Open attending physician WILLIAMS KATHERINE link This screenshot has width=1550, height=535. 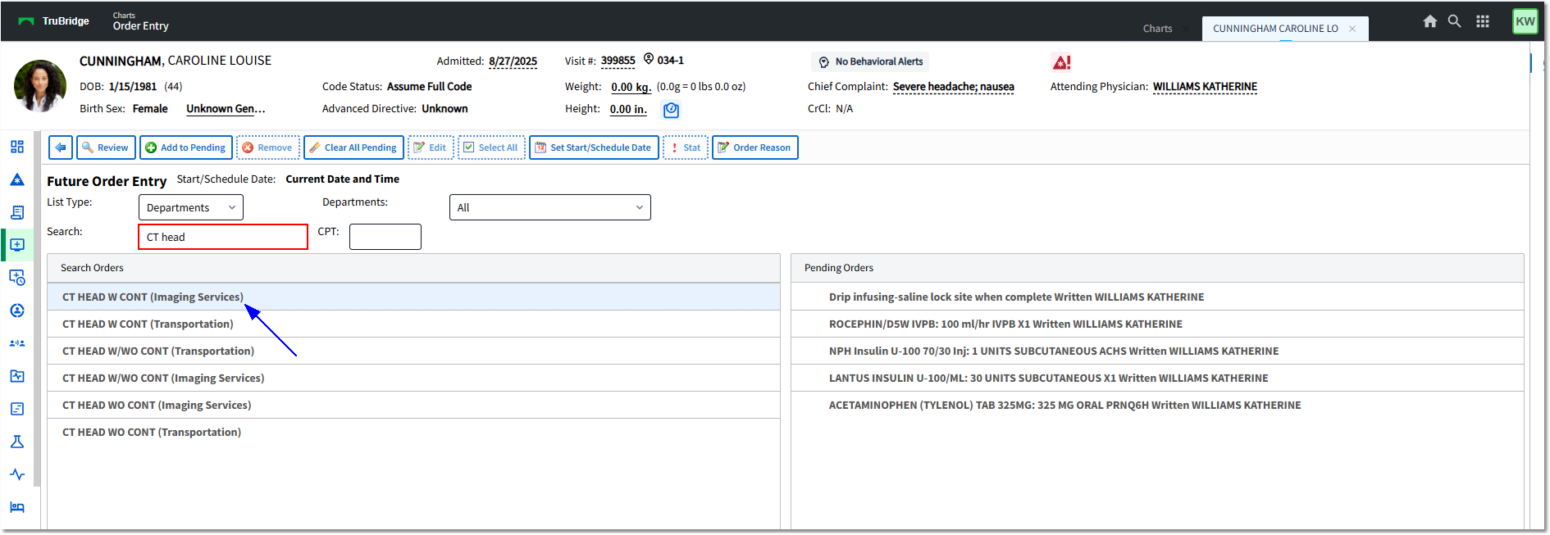1205,87
